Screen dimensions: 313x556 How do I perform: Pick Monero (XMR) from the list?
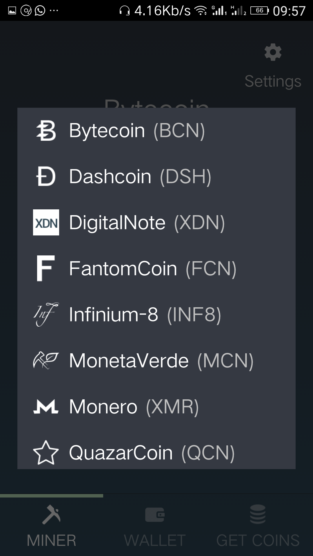pos(134,407)
